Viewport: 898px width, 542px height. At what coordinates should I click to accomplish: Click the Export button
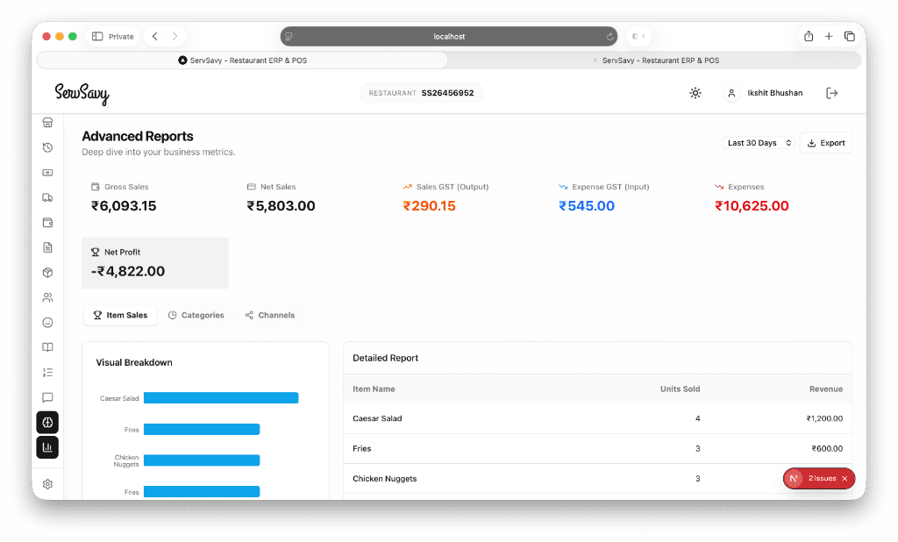point(825,142)
